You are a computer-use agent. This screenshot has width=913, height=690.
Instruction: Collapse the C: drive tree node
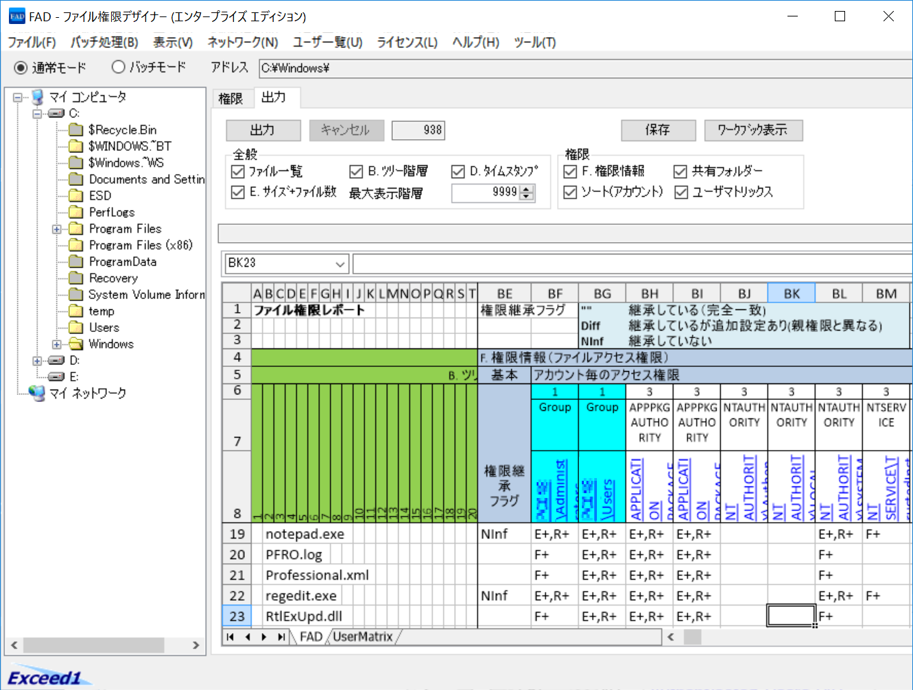pos(37,114)
